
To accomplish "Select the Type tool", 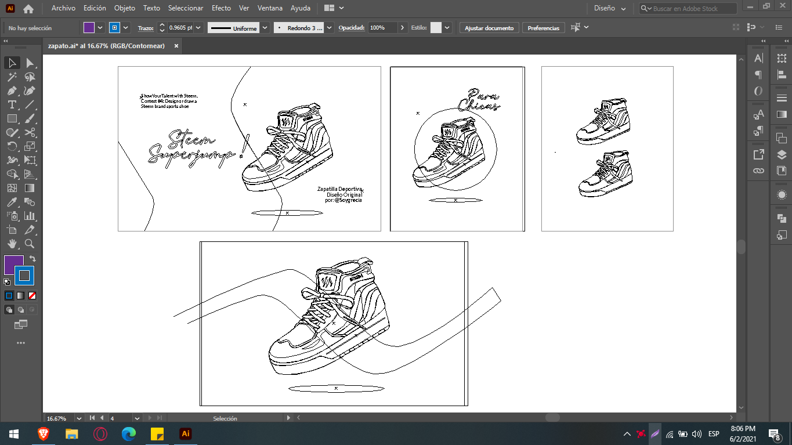I will (12, 104).
